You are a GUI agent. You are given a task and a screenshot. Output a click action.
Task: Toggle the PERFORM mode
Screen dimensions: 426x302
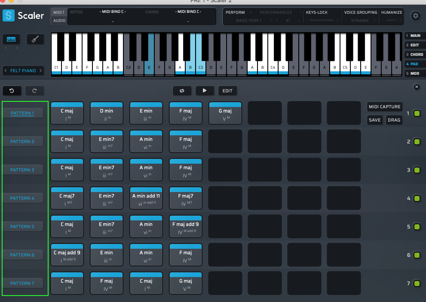point(235,12)
